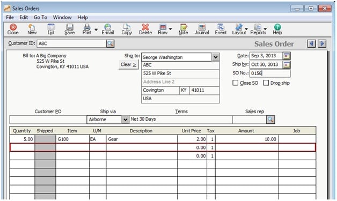337x201 pixels.
Task: Expand the Ship via Airborne dropdown
Action: [x=125, y=120]
